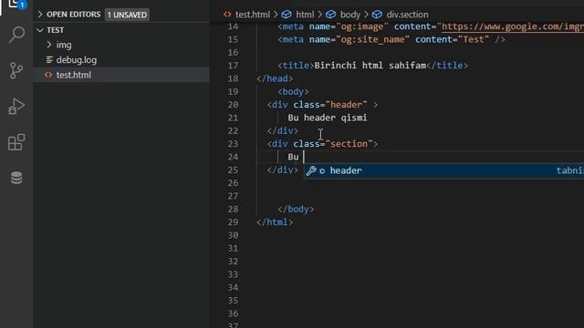The height and width of the screenshot is (328, 584).
Task: Open the Source Control view
Action: [x=16, y=70]
